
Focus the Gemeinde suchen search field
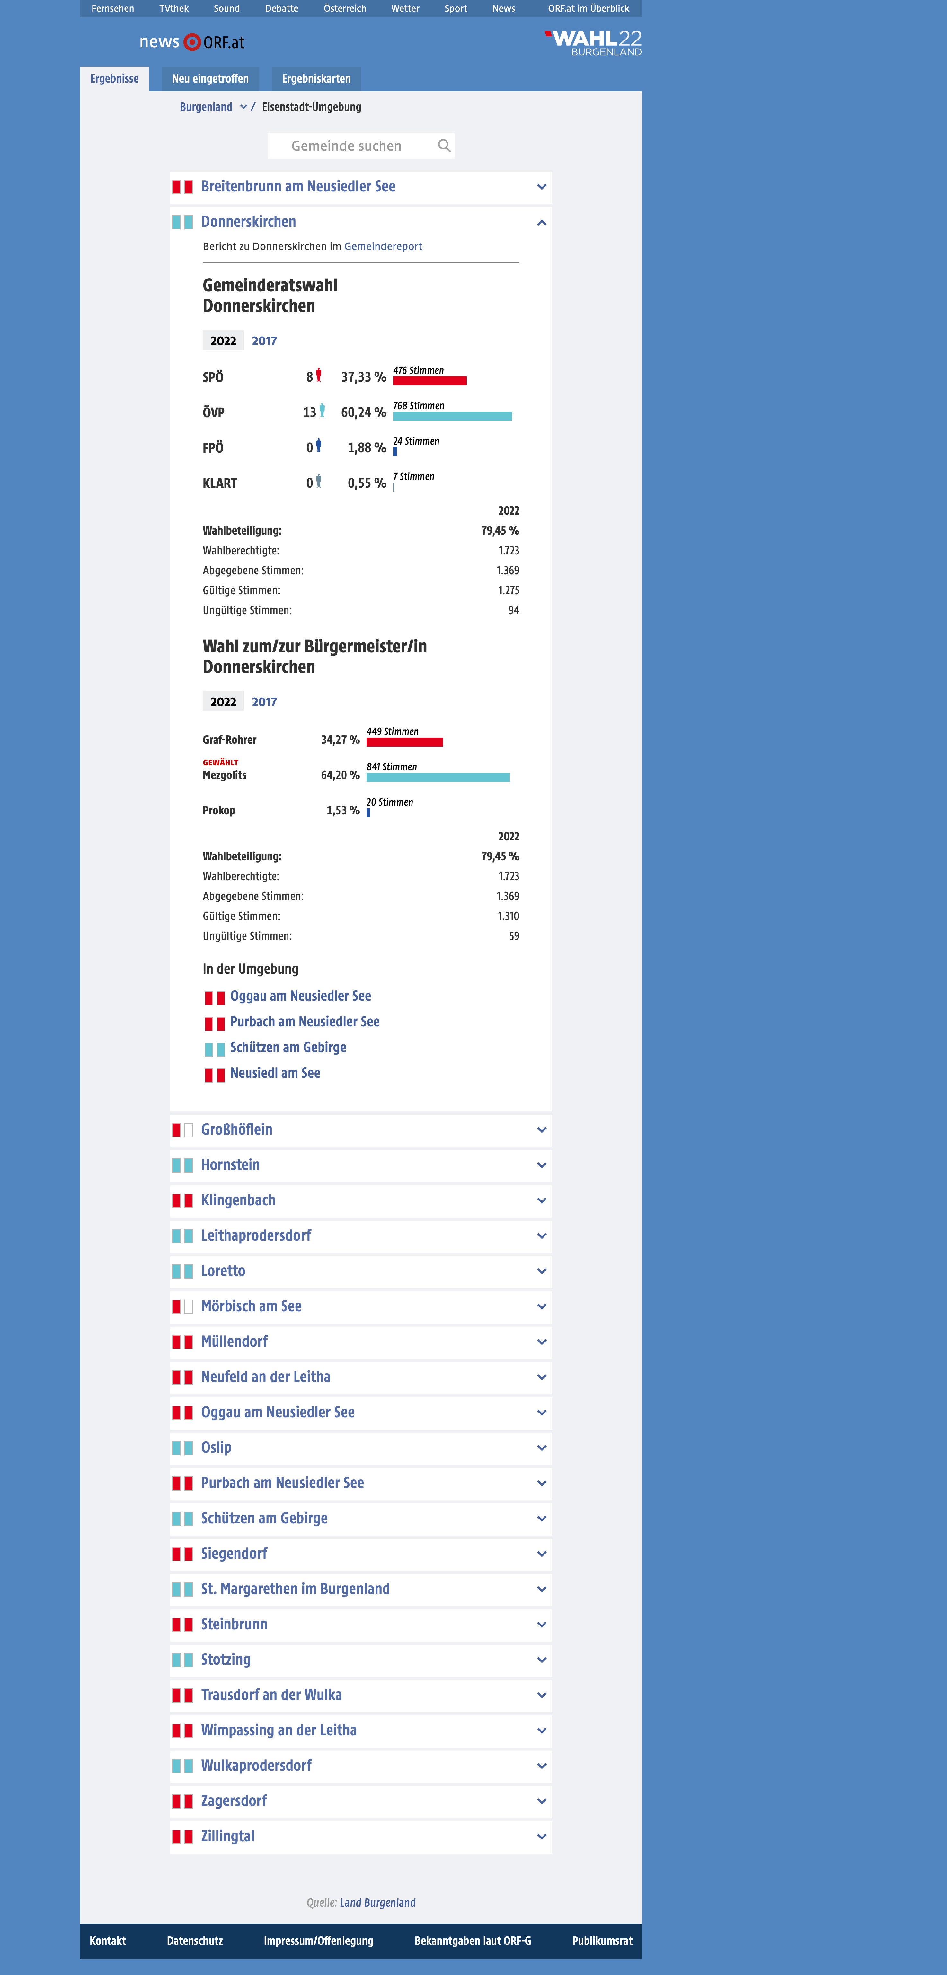(360, 146)
